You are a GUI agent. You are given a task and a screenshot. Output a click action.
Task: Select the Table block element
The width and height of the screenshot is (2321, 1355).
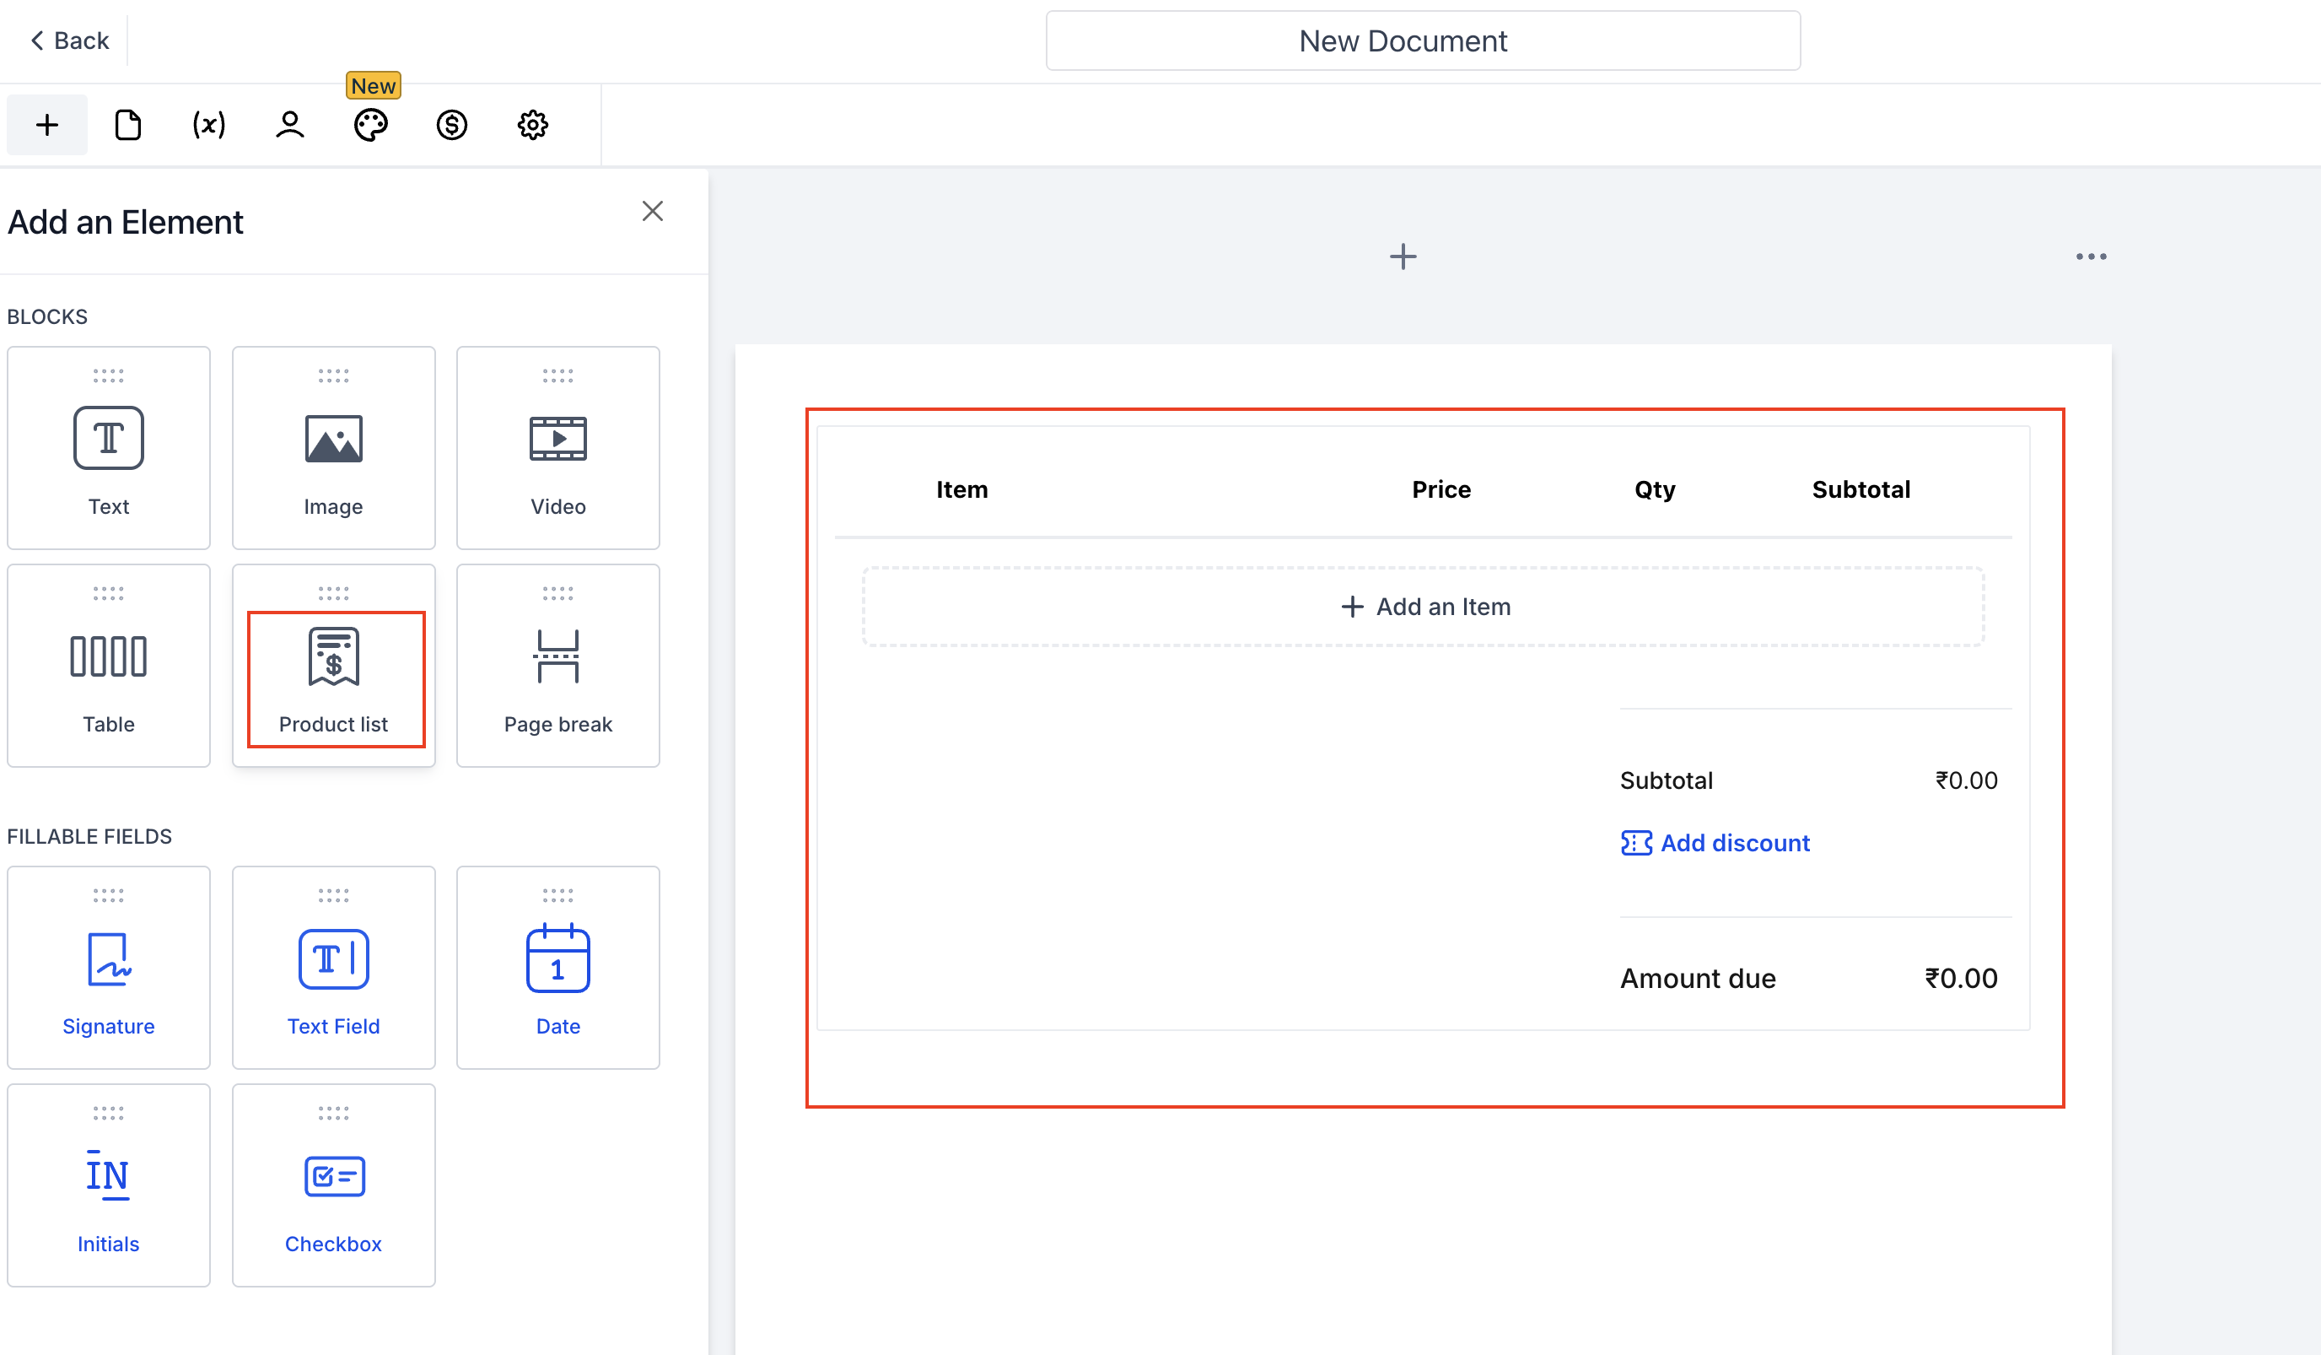(109, 666)
